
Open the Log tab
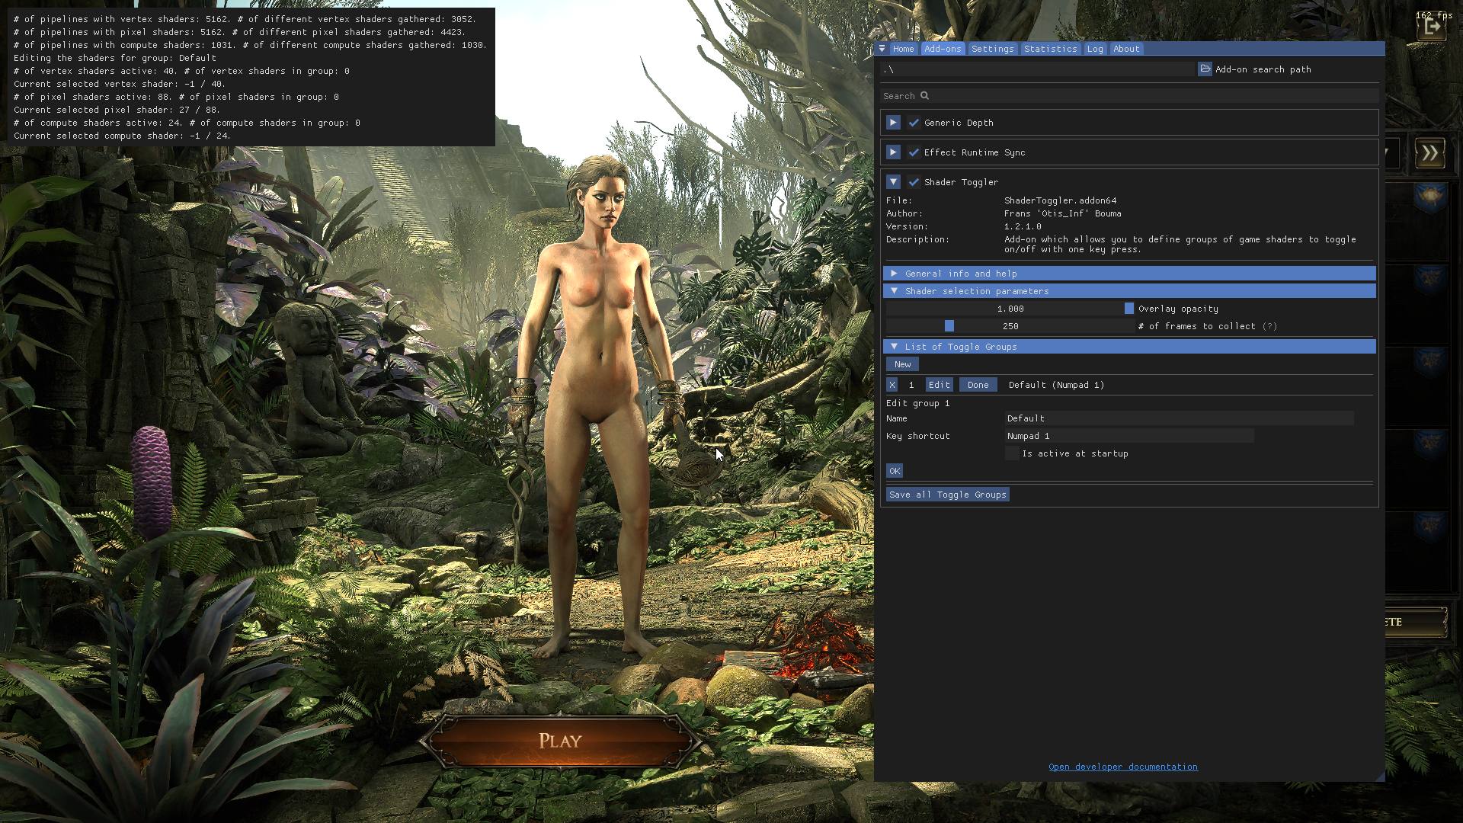pos(1095,49)
